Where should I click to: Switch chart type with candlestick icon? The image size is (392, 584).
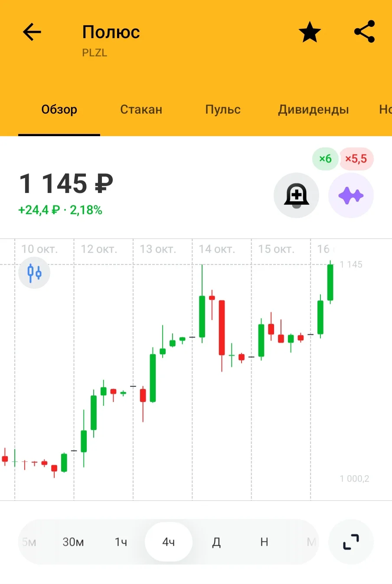(34, 273)
